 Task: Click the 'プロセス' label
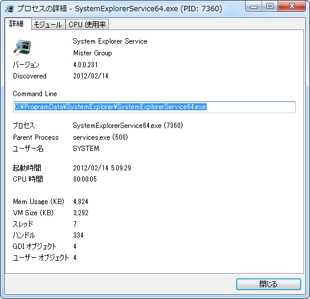[x=24, y=126]
